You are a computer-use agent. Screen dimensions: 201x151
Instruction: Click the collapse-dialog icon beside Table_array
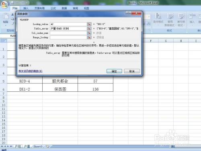89,29
